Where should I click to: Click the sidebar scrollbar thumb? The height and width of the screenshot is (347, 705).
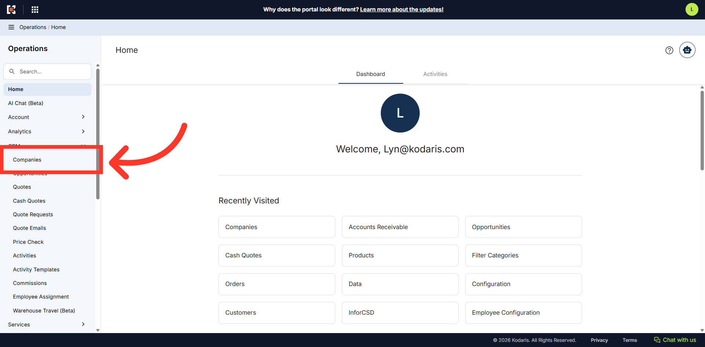click(98, 134)
